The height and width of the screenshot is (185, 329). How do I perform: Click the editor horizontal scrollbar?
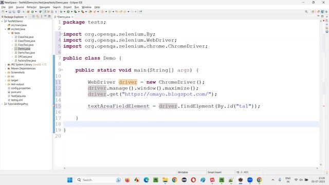pos(191,168)
